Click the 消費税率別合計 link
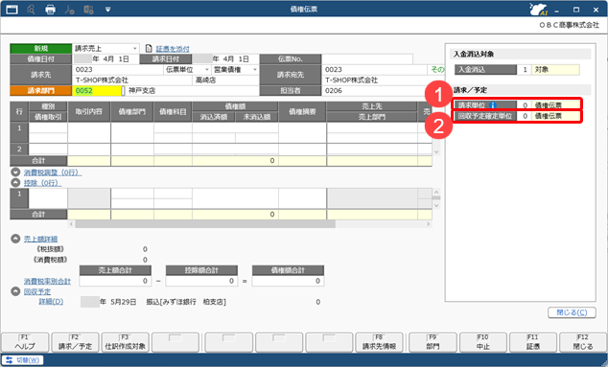 47,282
